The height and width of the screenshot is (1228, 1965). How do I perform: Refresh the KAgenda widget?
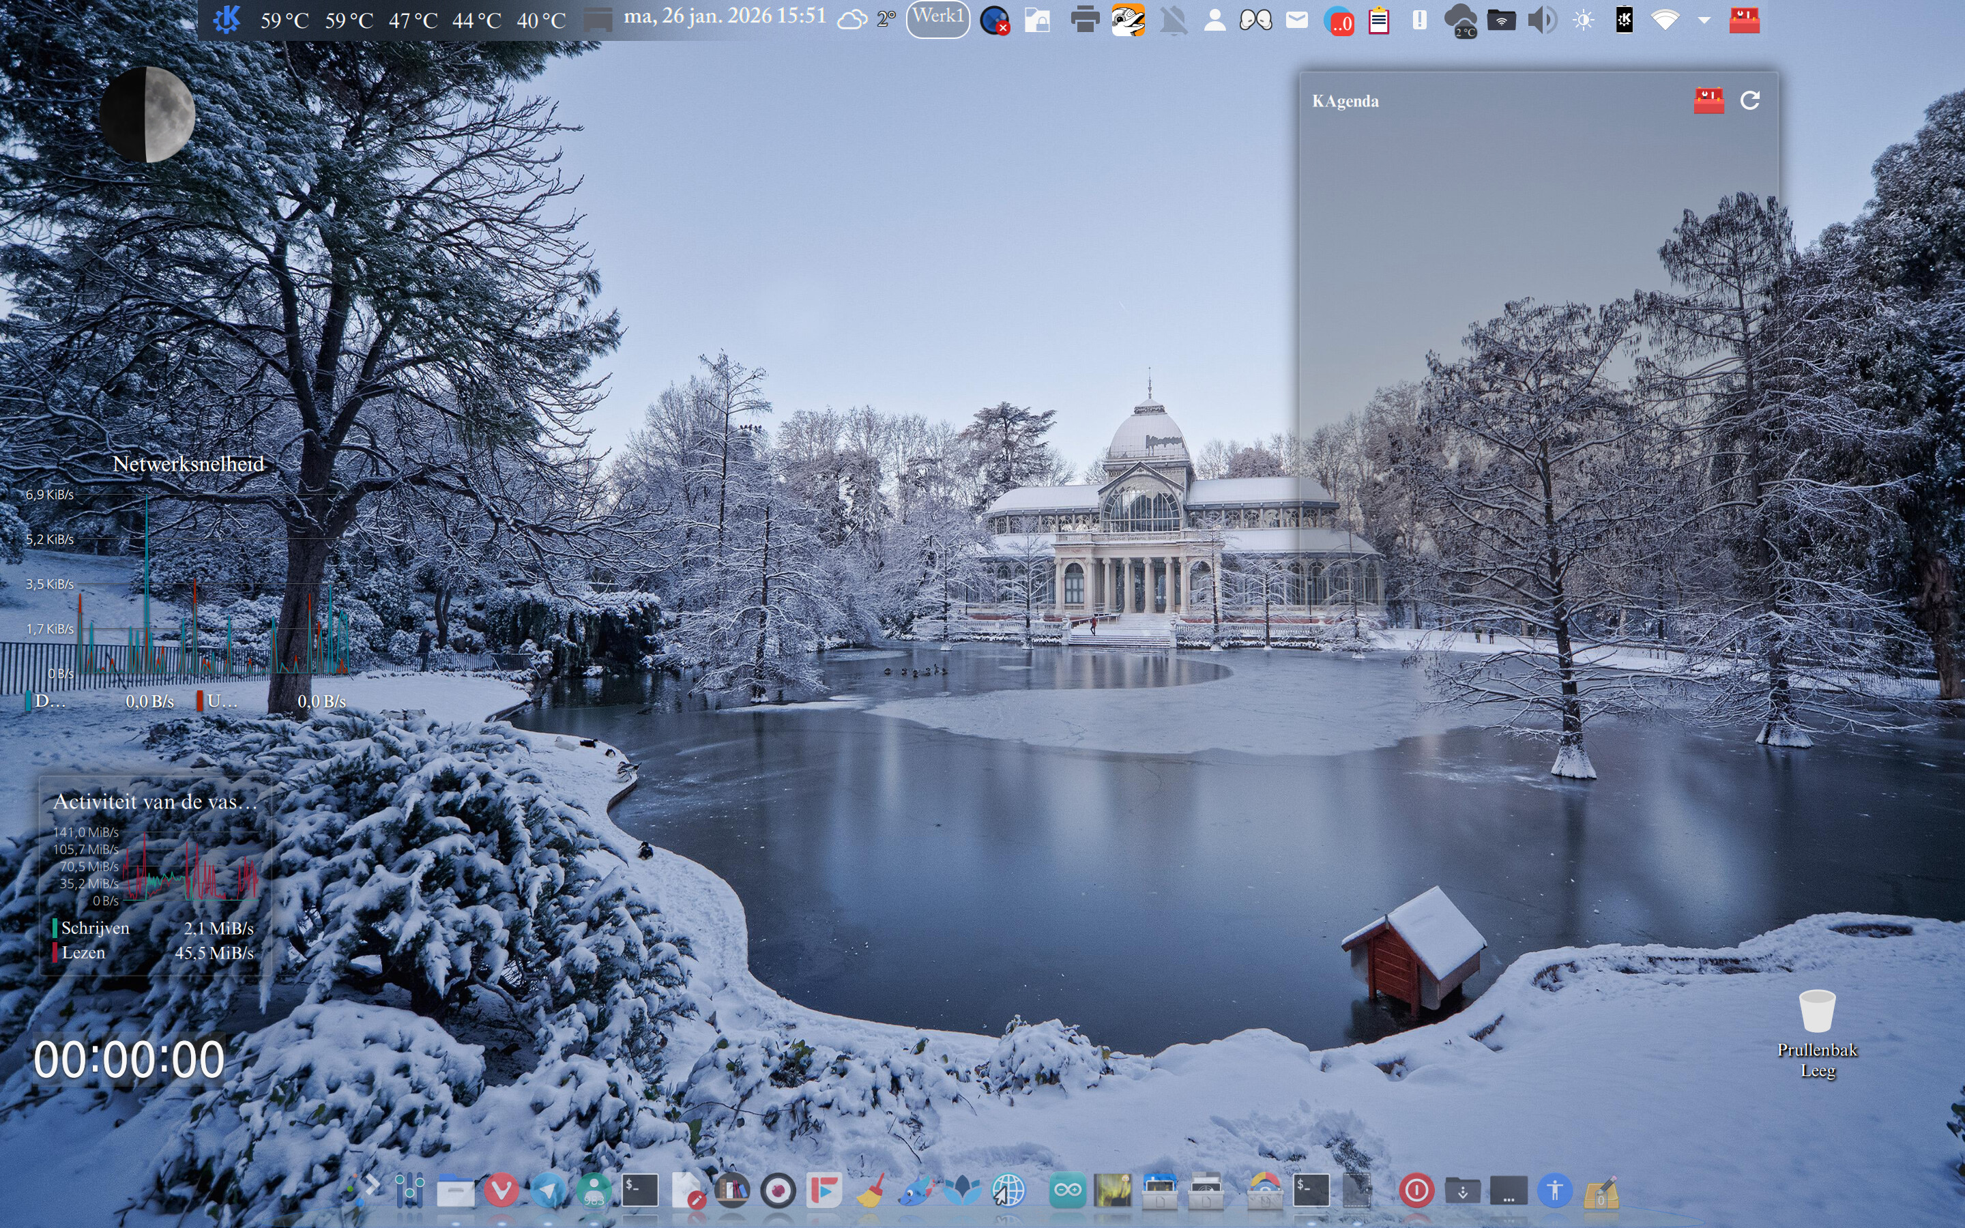[x=1750, y=101]
